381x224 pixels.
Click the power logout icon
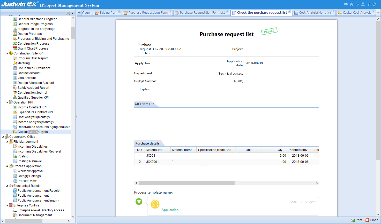click(x=374, y=4)
